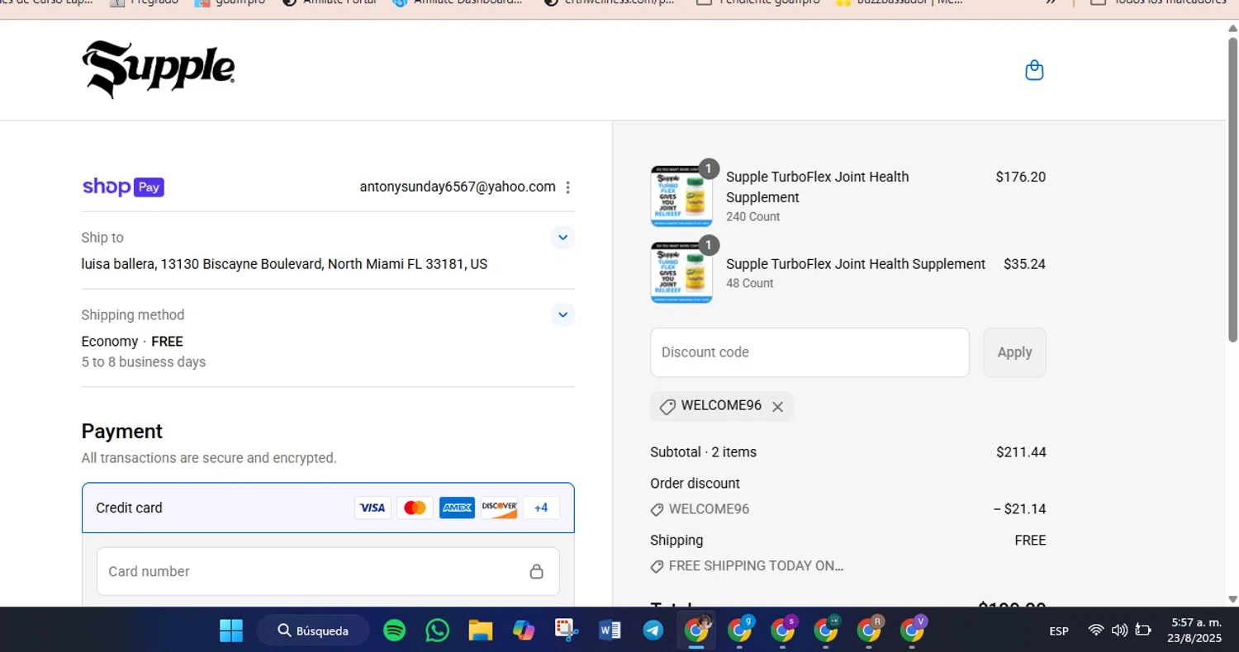Open the shopping bag cart icon
The height and width of the screenshot is (652, 1239).
click(1034, 70)
